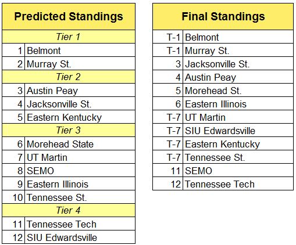The width and height of the screenshot is (296, 245).
Task: Click the Predicted Standings header
Action: click(x=69, y=16)
